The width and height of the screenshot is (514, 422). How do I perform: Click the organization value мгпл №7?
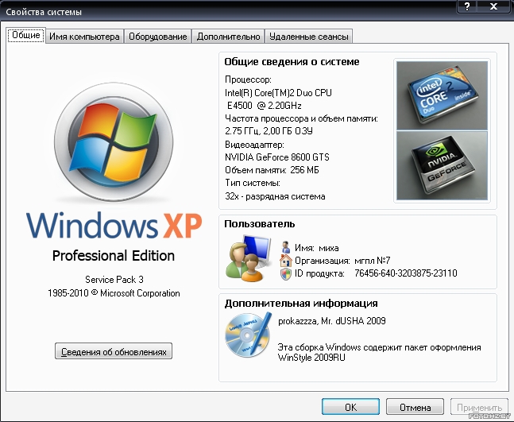[373, 261]
